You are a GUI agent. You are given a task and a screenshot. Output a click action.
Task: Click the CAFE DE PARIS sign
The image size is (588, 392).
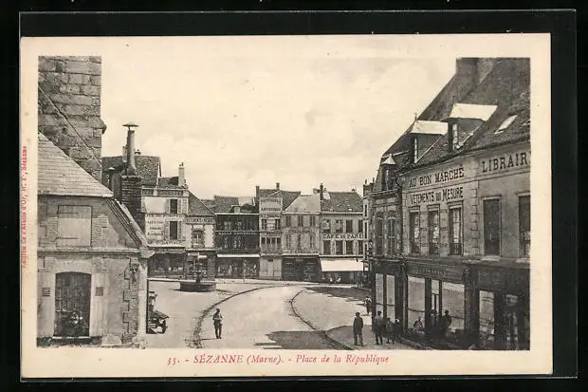[x=342, y=235]
